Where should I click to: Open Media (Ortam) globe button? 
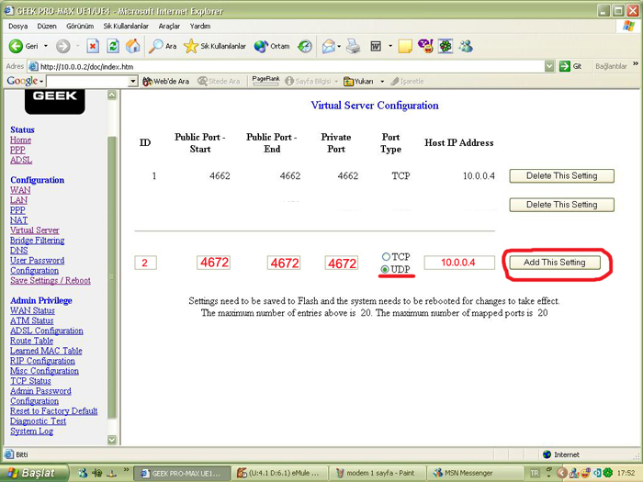point(272,46)
